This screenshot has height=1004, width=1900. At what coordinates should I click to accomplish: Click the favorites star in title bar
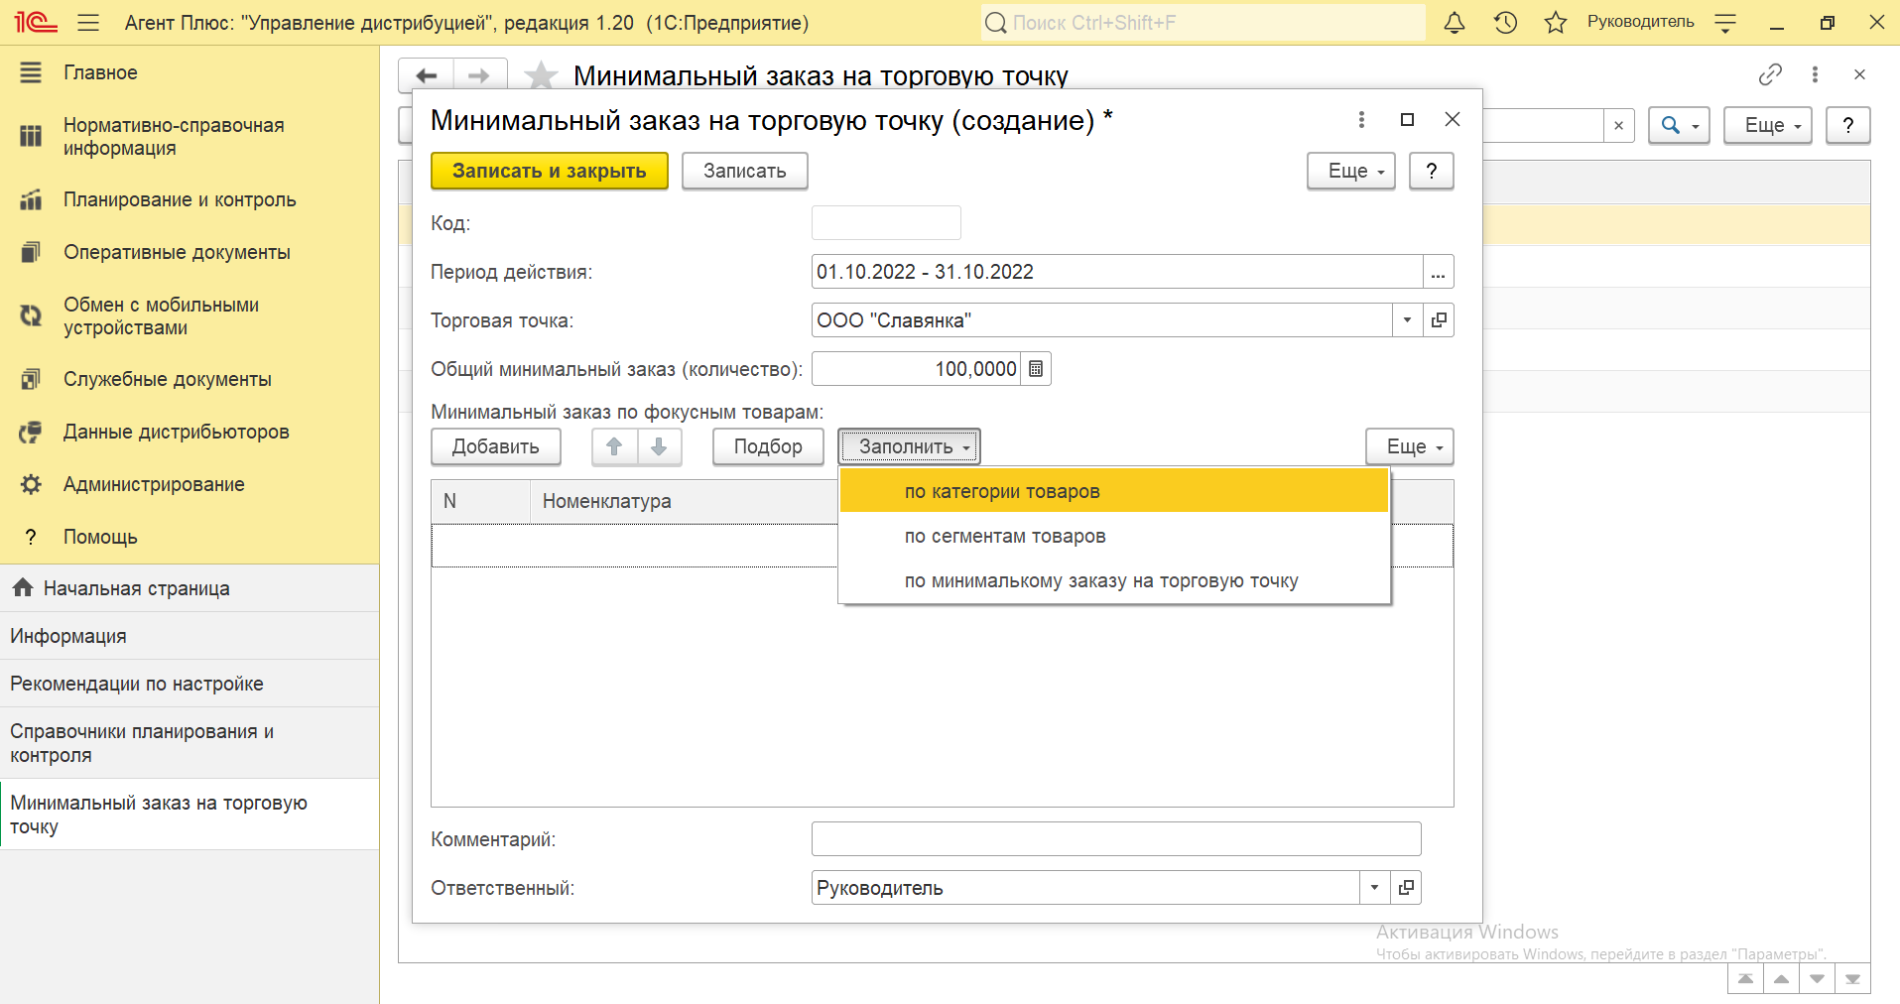click(1555, 23)
